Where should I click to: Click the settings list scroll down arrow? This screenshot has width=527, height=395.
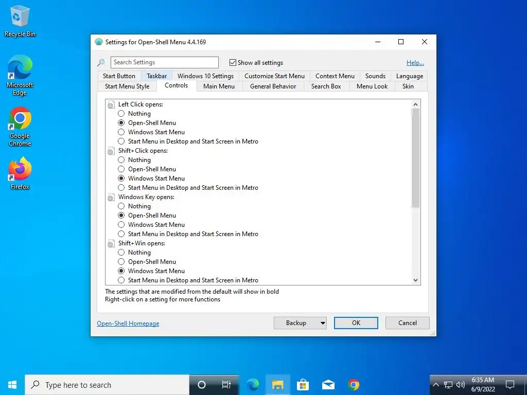pos(416,280)
